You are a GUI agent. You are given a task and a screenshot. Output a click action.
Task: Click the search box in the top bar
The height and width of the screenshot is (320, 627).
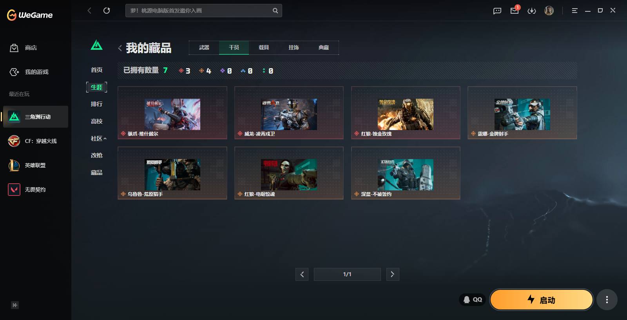point(203,11)
